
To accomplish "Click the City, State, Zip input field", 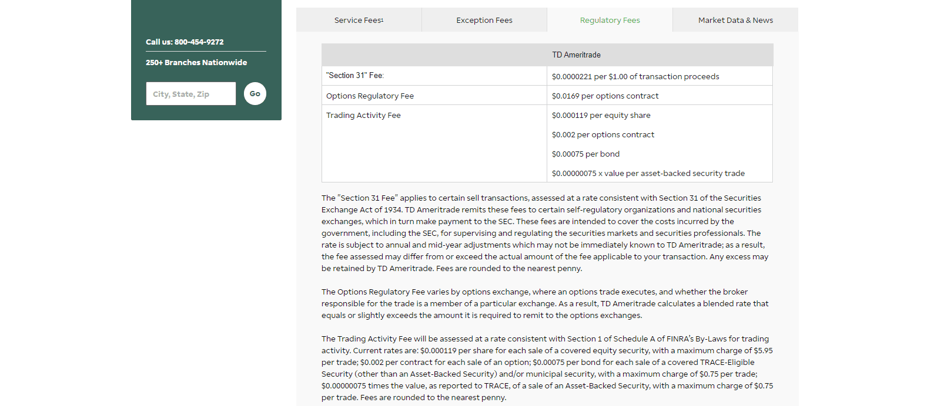I will [190, 93].
